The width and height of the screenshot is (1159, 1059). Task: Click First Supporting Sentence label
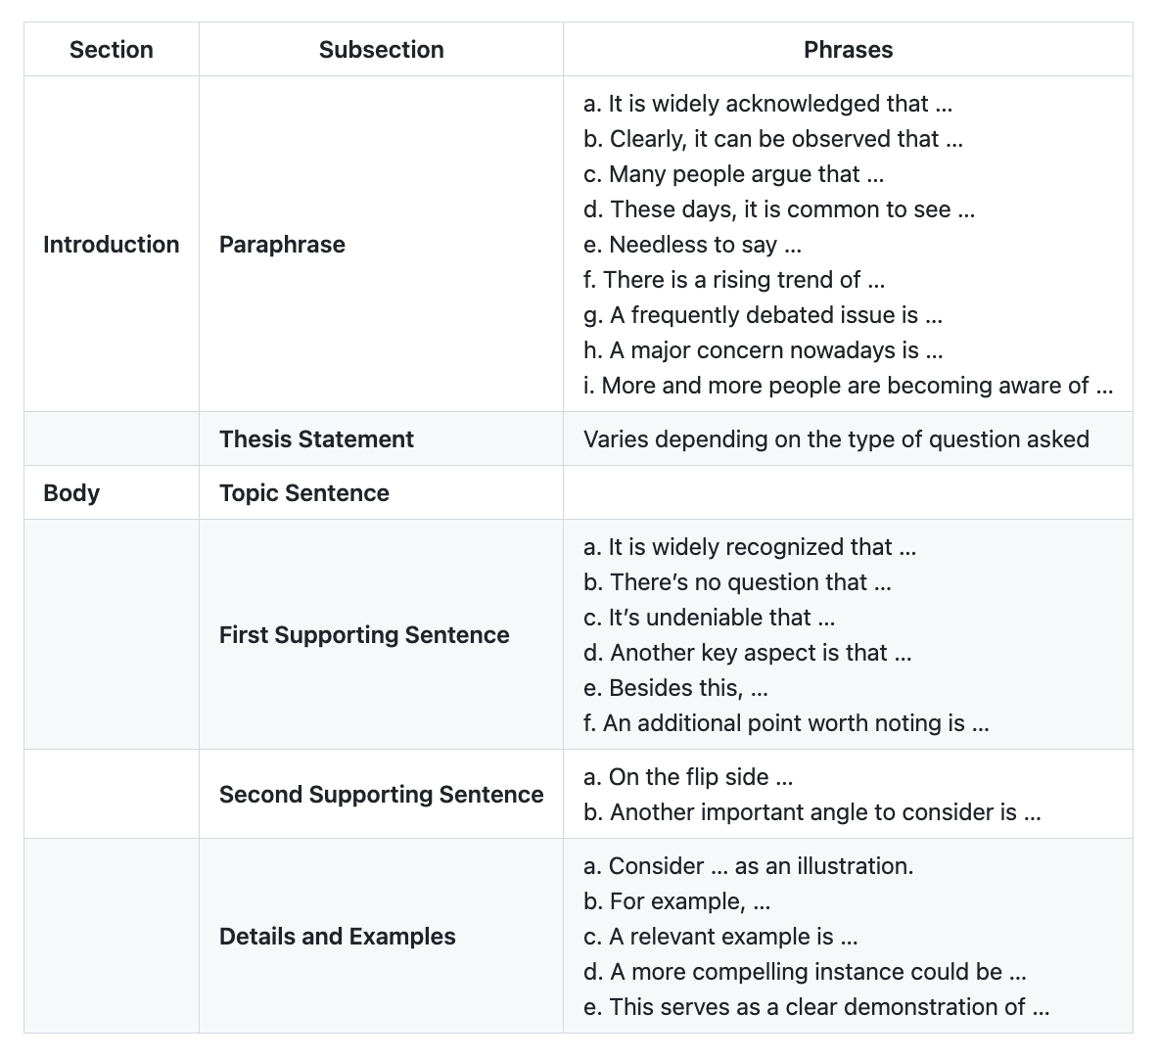(364, 635)
